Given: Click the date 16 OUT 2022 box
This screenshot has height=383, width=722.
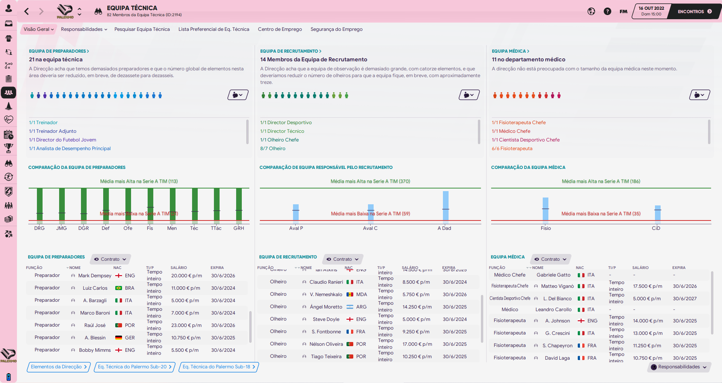Looking at the screenshot, I should click(x=651, y=11).
